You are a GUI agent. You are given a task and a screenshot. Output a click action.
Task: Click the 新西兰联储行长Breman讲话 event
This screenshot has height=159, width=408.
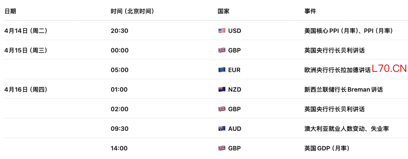click(x=343, y=89)
